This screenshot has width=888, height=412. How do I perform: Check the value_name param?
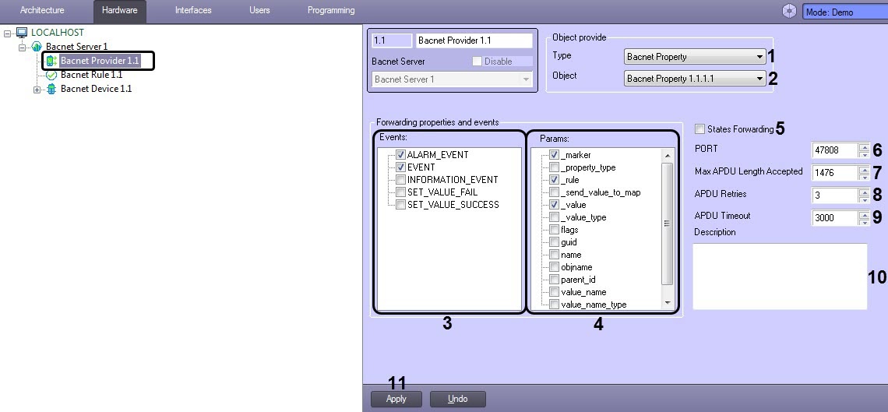pyautogui.click(x=554, y=292)
